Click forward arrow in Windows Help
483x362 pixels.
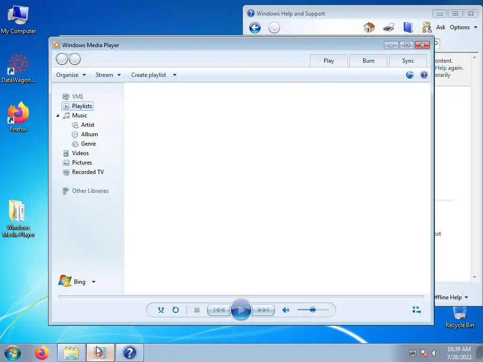coord(274,28)
